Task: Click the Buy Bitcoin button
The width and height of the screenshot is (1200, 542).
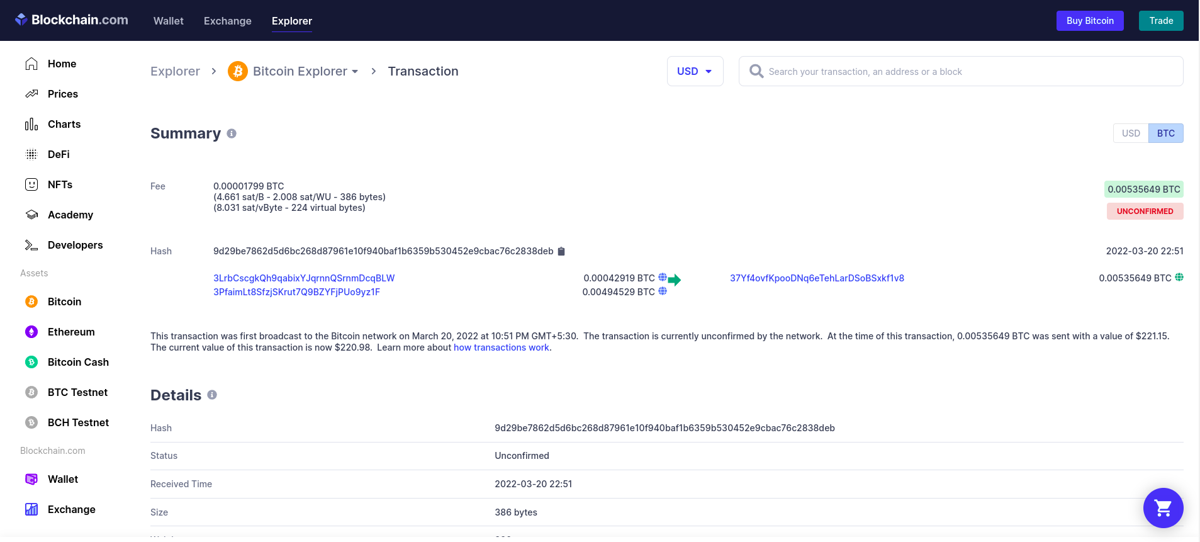Action: 1090,21
